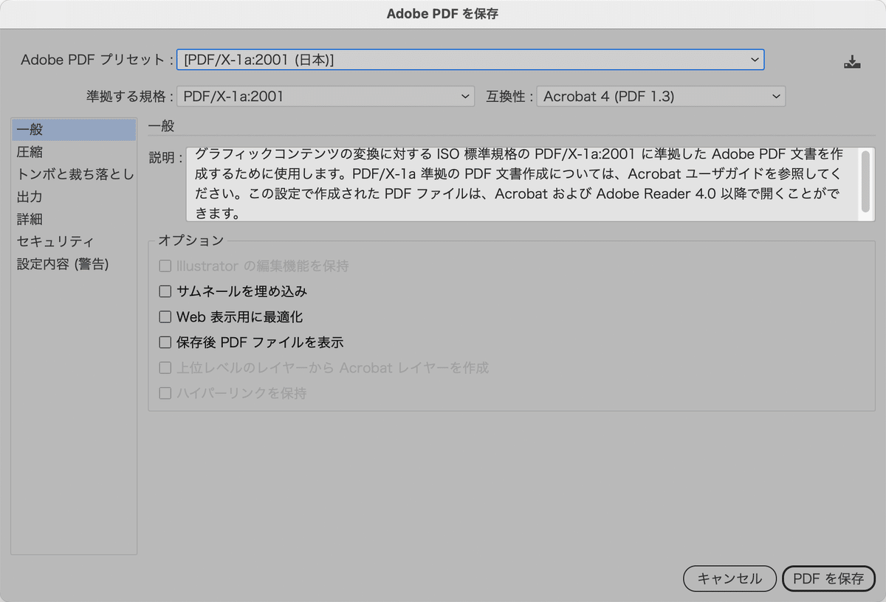Toggle ハイパーリンクを保持 checkbox

tap(165, 393)
